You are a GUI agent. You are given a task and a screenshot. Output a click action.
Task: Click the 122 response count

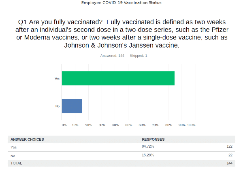(229, 147)
